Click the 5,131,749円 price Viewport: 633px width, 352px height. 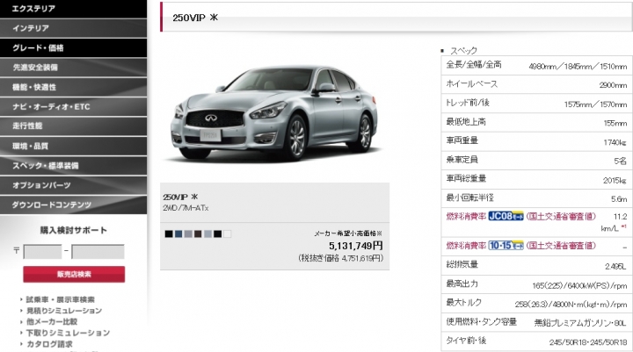[356, 246]
